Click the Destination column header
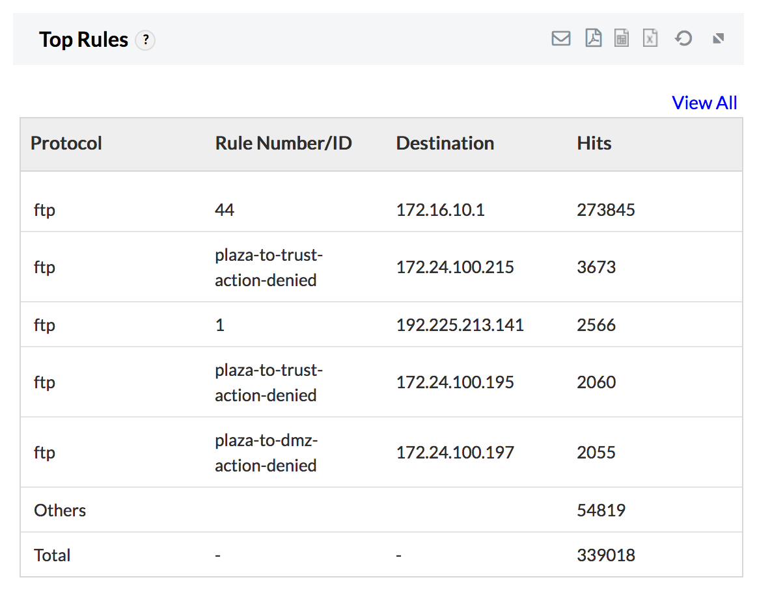 pyautogui.click(x=445, y=143)
